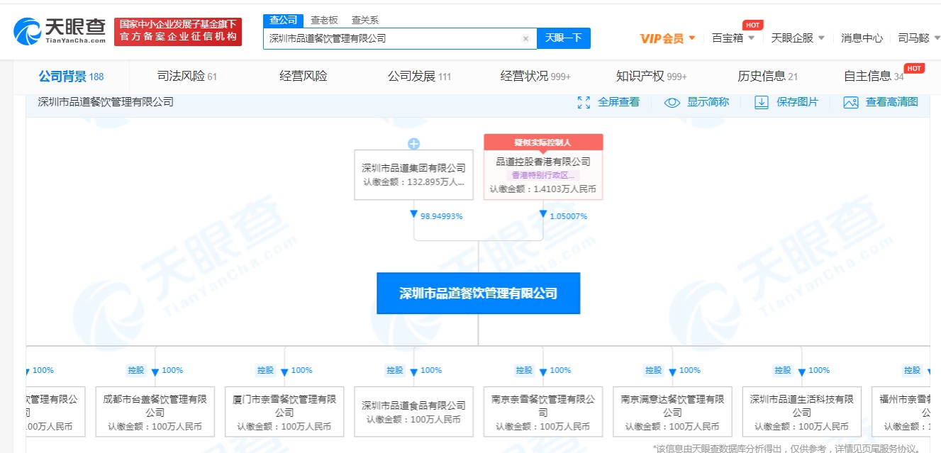Open the 百宝箱 dropdown
Screen dimensions: 941x453
(733, 38)
